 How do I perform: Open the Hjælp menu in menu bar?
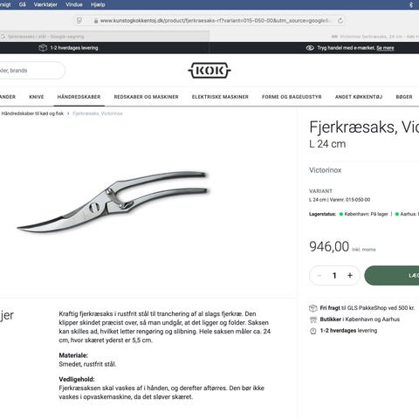[98, 4]
